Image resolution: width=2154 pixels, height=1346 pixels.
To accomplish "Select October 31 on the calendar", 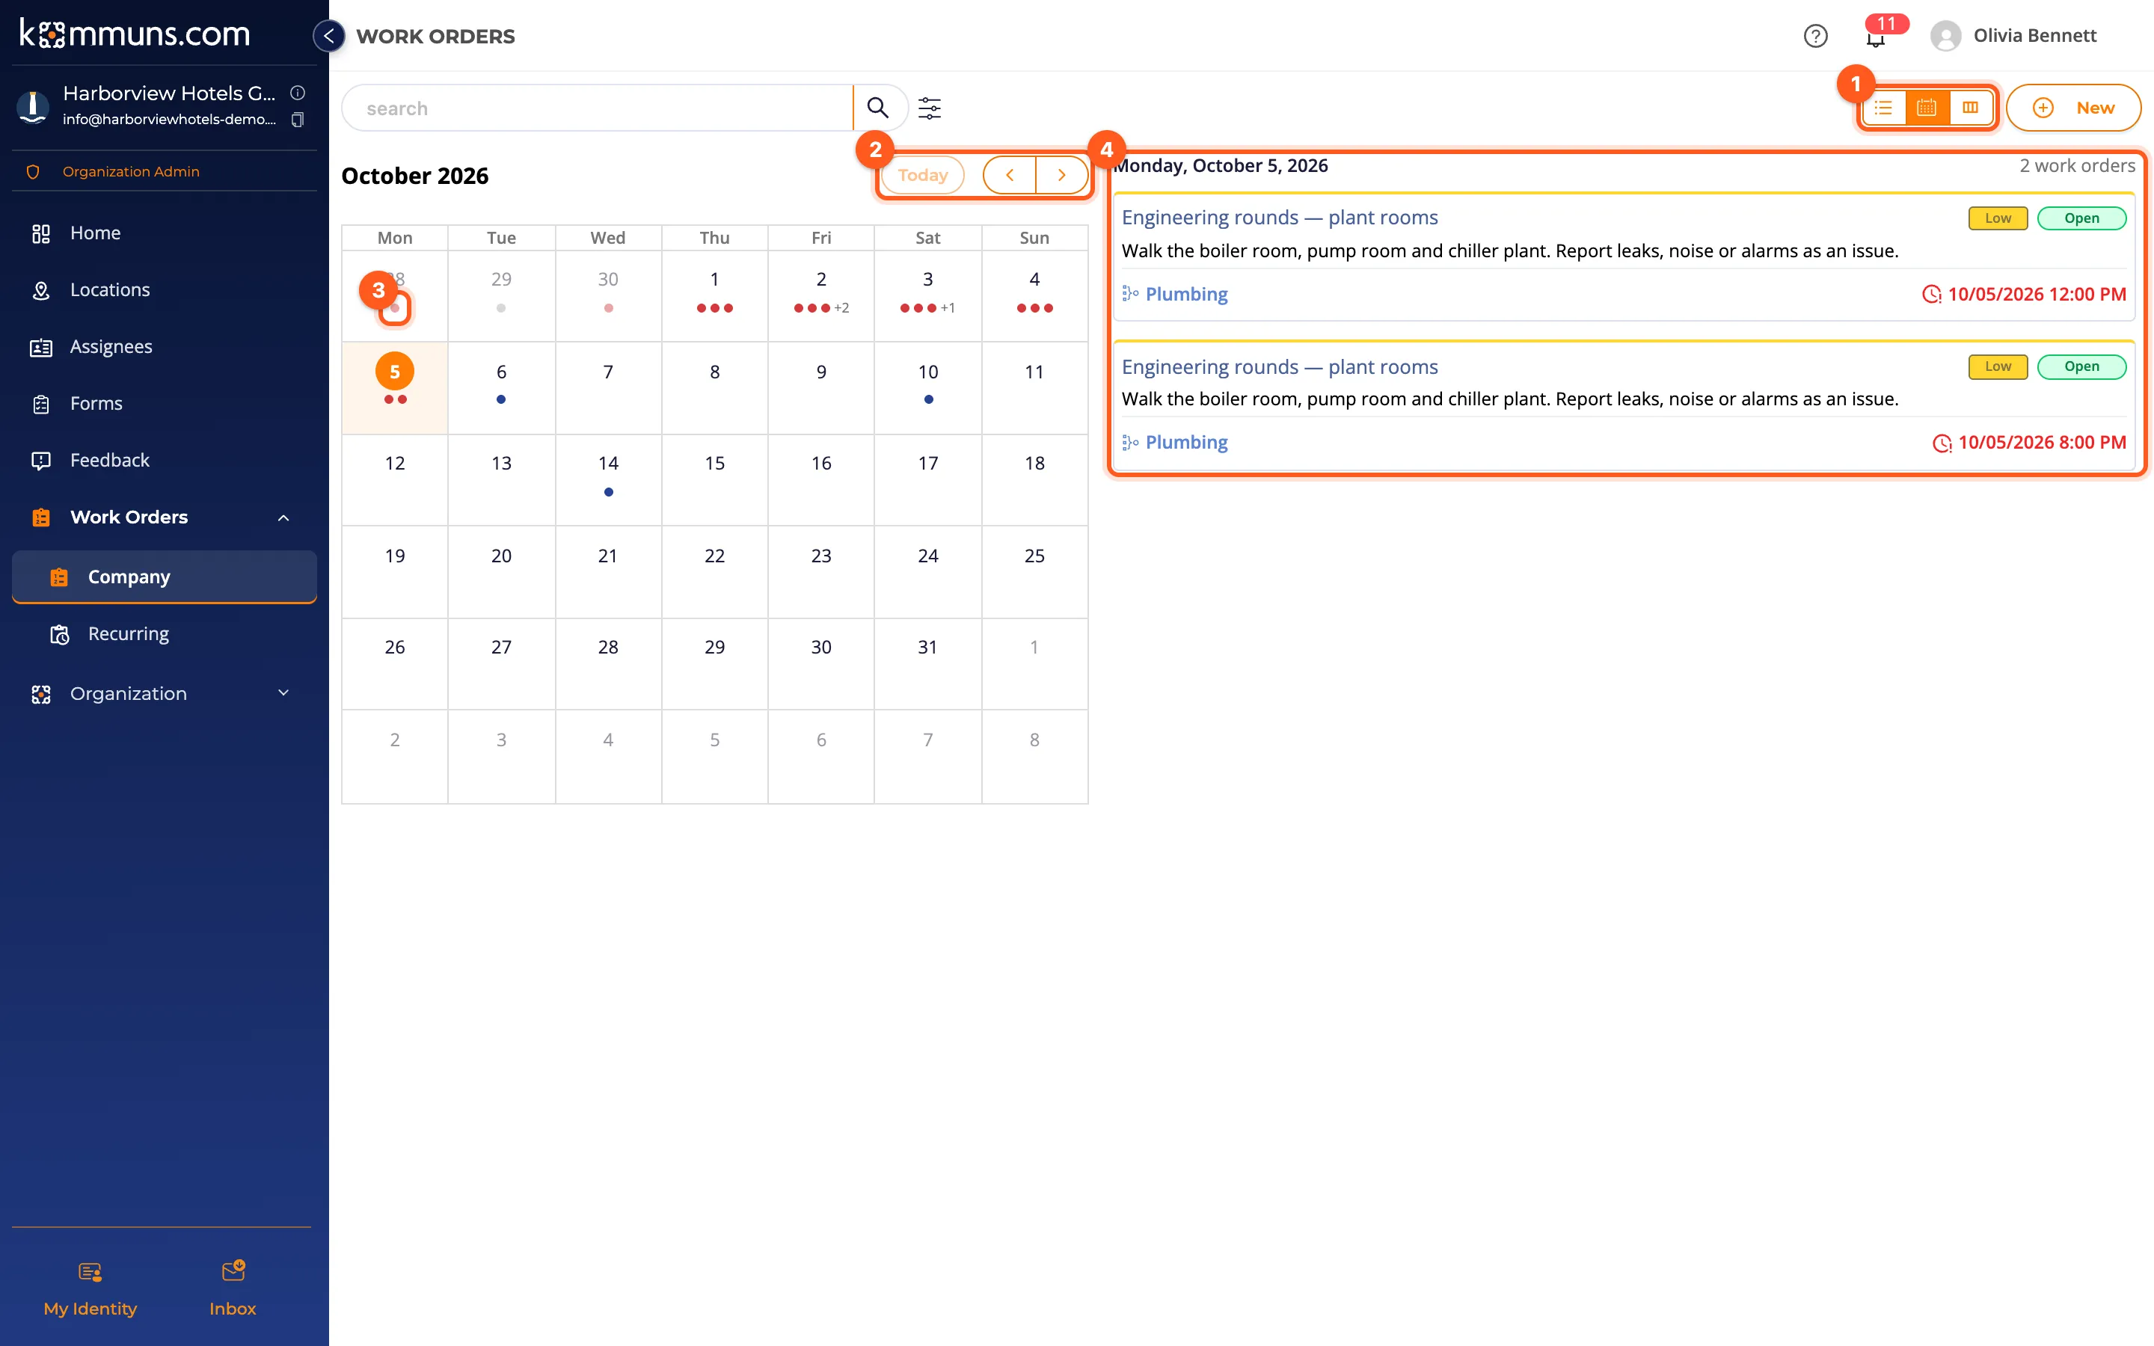I will point(927,663).
